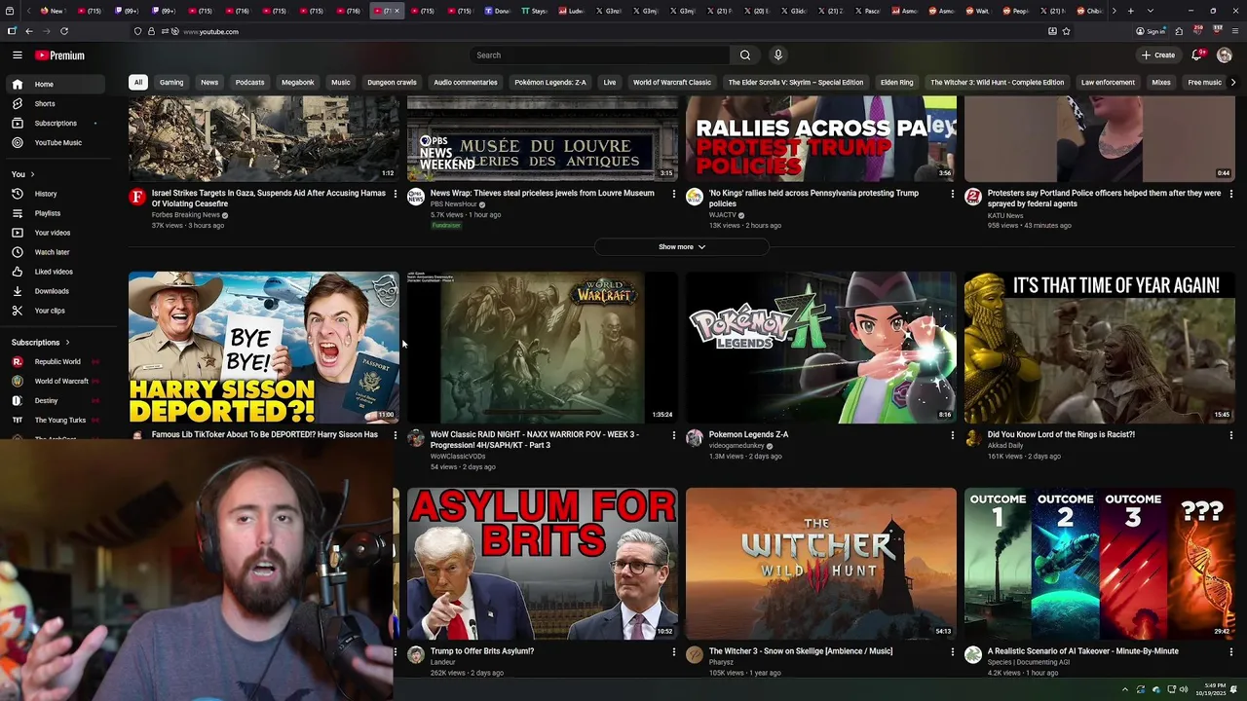The width and height of the screenshot is (1247, 701).
Task: Open AI Takeover outcomes thumbnail
Action: click(x=1100, y=564)
